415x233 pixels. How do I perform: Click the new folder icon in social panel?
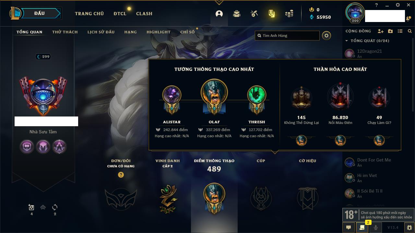pos(390,31)
